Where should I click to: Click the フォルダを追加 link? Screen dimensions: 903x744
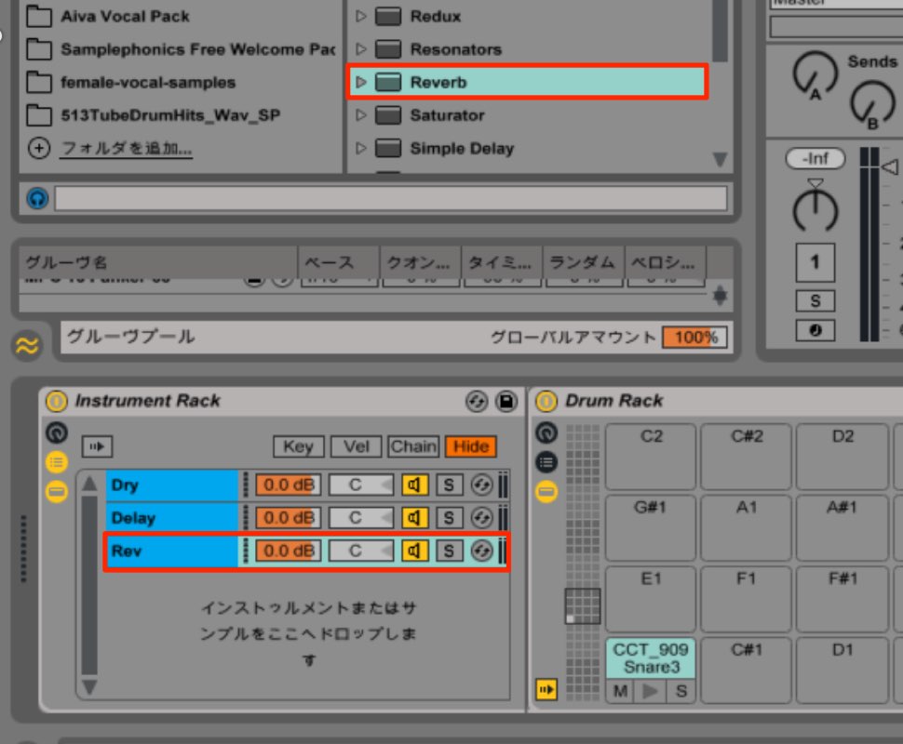[127, 149]
